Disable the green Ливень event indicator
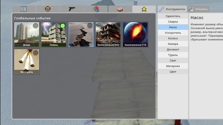 [63, 26]
